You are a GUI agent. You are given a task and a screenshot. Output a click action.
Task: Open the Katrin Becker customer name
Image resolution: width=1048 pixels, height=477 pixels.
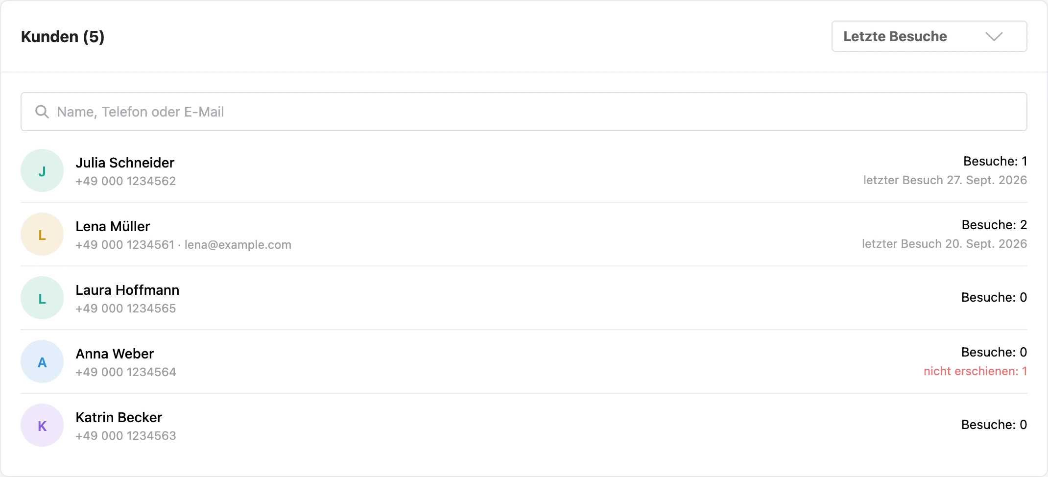click(119, 417)
